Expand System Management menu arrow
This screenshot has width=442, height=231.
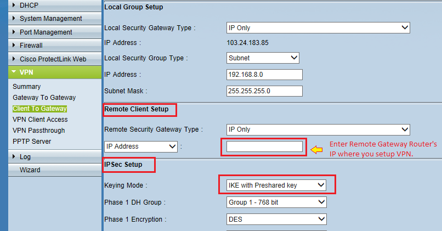[14, 18]
